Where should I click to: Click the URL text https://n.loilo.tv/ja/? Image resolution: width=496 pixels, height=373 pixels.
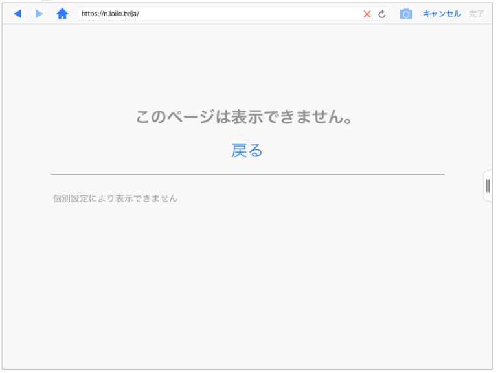tap(110, 14)
